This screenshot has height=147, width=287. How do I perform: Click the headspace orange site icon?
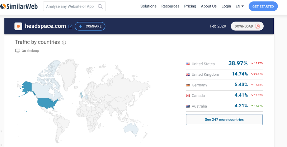click(x=18, y=26)
